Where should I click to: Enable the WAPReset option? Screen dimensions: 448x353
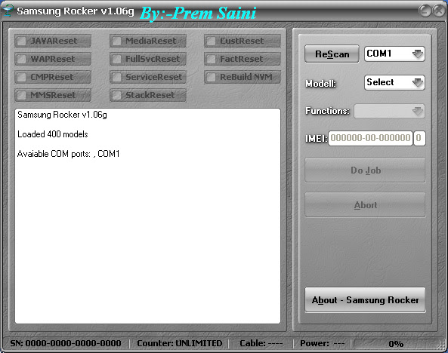tap(21, 59)
